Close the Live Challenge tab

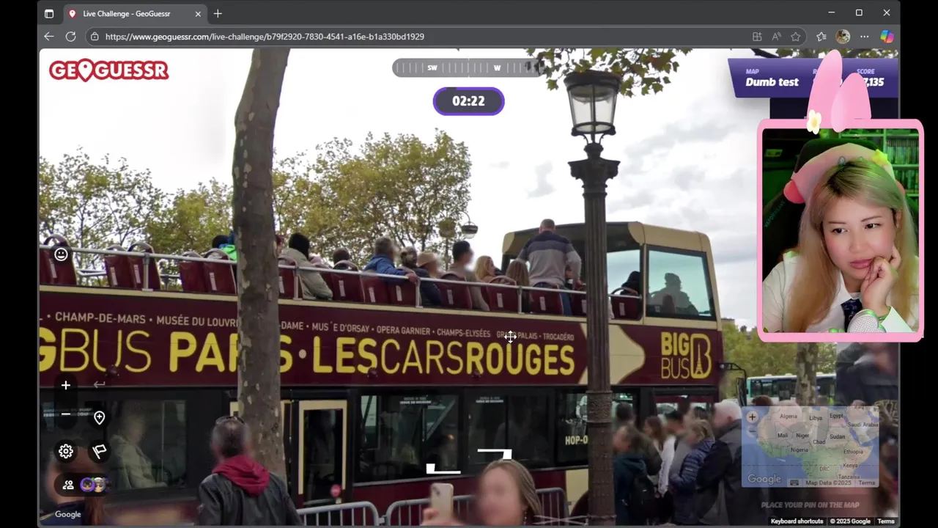[x=198, y=13]
